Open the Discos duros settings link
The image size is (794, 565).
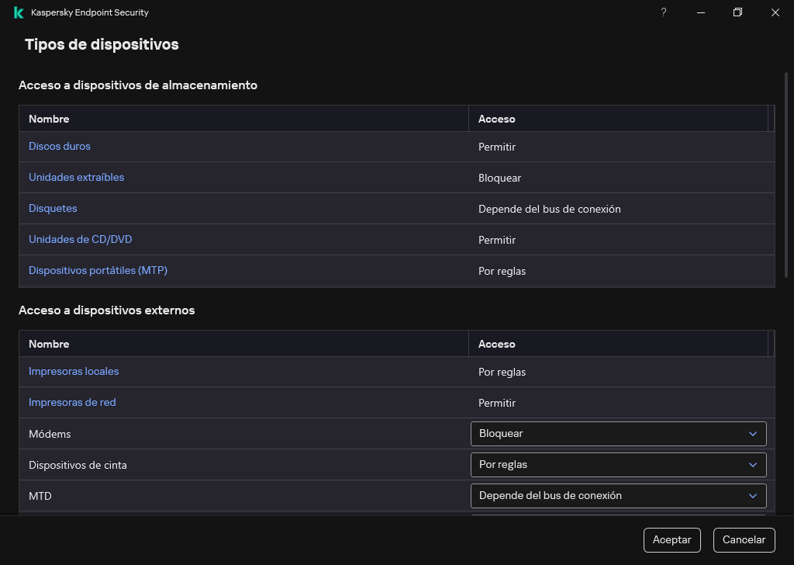60,146
